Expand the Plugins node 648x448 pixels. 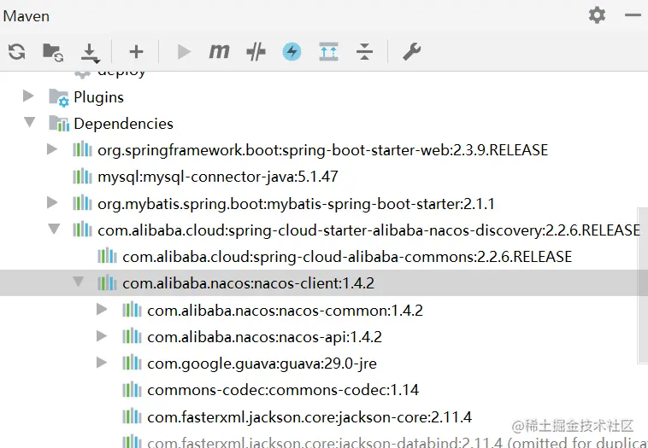point(27,96)
